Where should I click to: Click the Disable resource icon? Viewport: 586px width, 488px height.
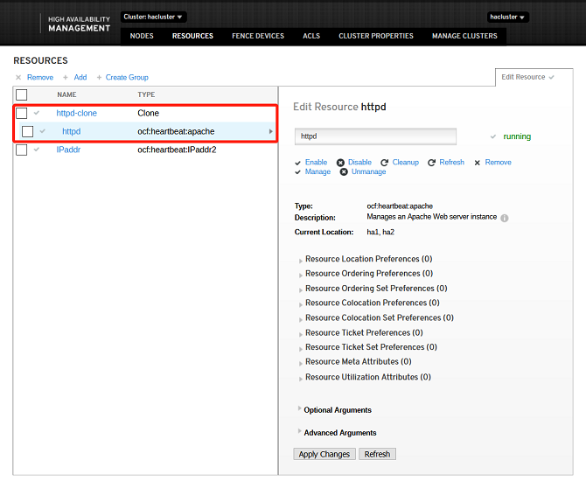coord(340,163)
